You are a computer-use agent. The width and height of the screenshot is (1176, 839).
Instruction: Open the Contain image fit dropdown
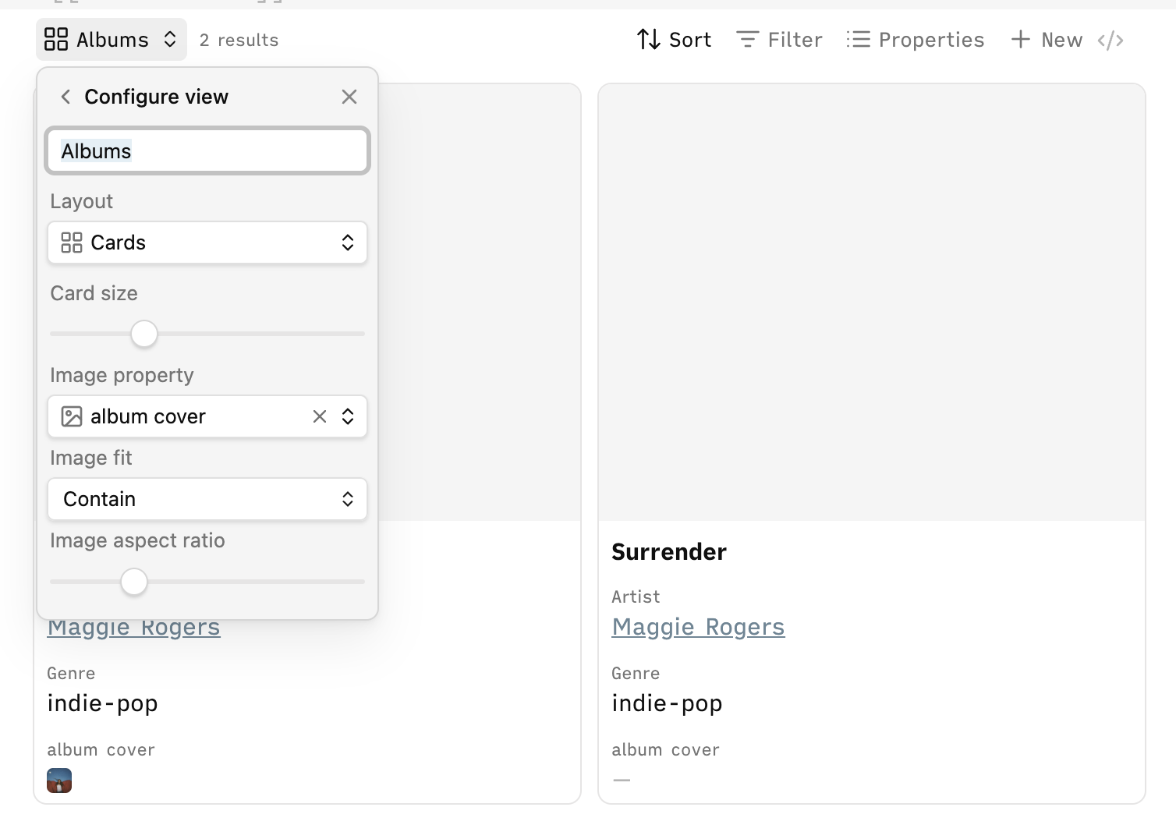pyautogui.click(x=207, y=499)
